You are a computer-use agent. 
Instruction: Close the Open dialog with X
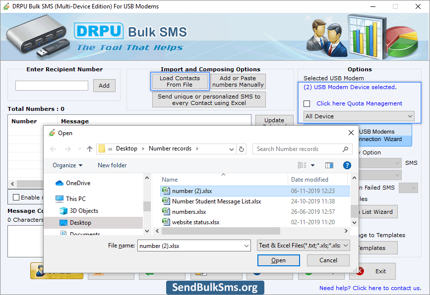pyautogui.click(x=351, y=133)
